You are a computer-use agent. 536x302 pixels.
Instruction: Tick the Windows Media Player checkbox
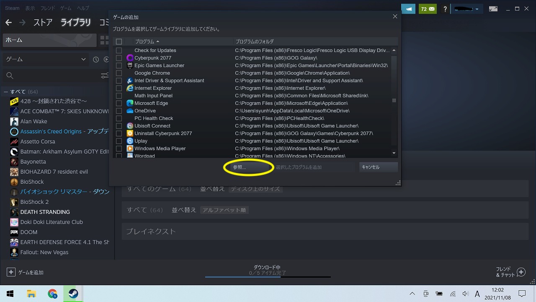pyautogui.click(x=119, y=148)
